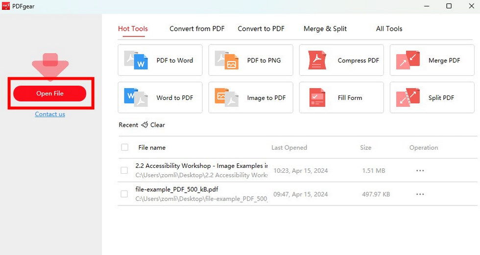Go to the Merge & Split tab
Image resolution: width=480 pixels, height=255 pixels.
pyautogui.click(x=325, y=29)
